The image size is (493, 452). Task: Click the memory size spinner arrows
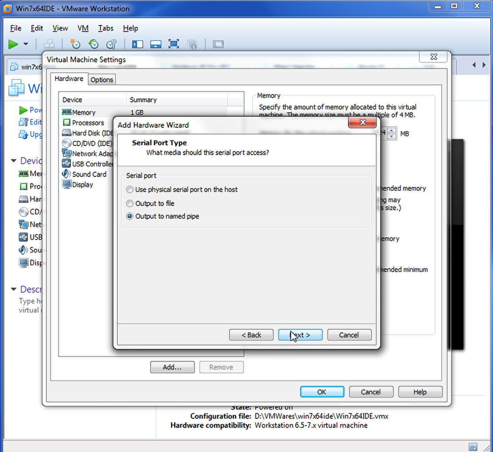(x=392, y=134)
